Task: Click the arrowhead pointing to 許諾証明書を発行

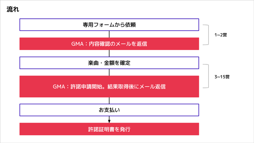Action: point(109,122)
